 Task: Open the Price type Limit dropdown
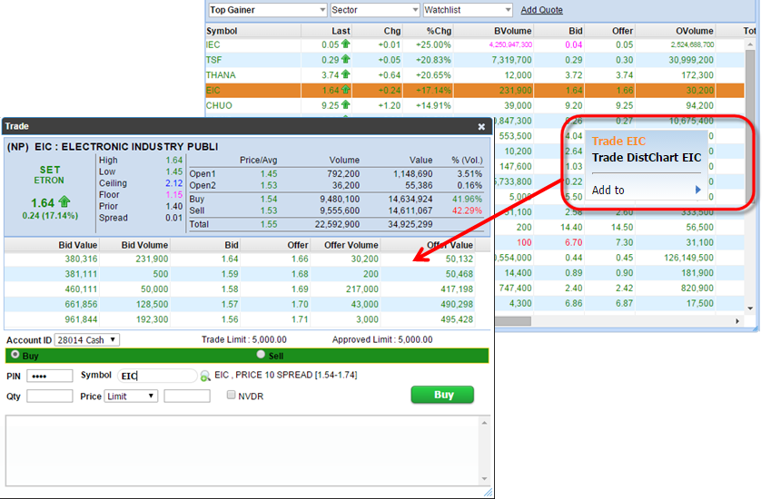click(x=131, y=396)
